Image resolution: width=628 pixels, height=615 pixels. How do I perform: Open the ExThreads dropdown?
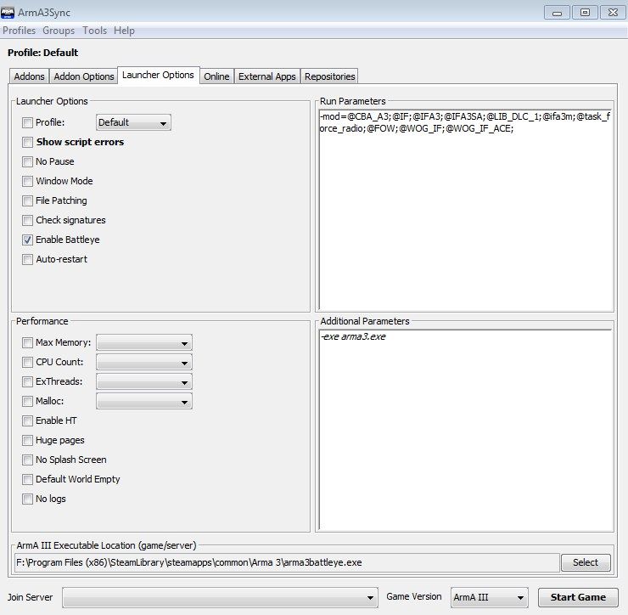tap(144, 381)
